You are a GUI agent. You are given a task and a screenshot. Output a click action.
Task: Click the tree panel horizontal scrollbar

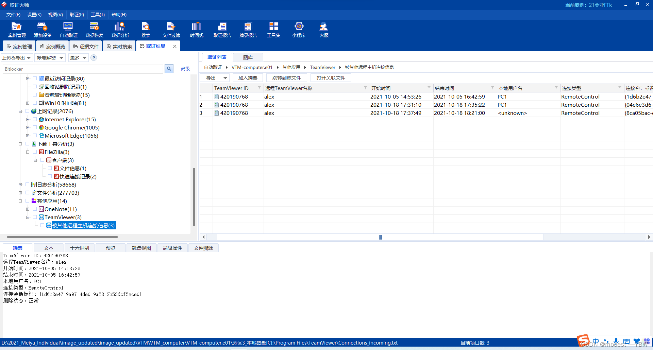(x=62, y=237)
